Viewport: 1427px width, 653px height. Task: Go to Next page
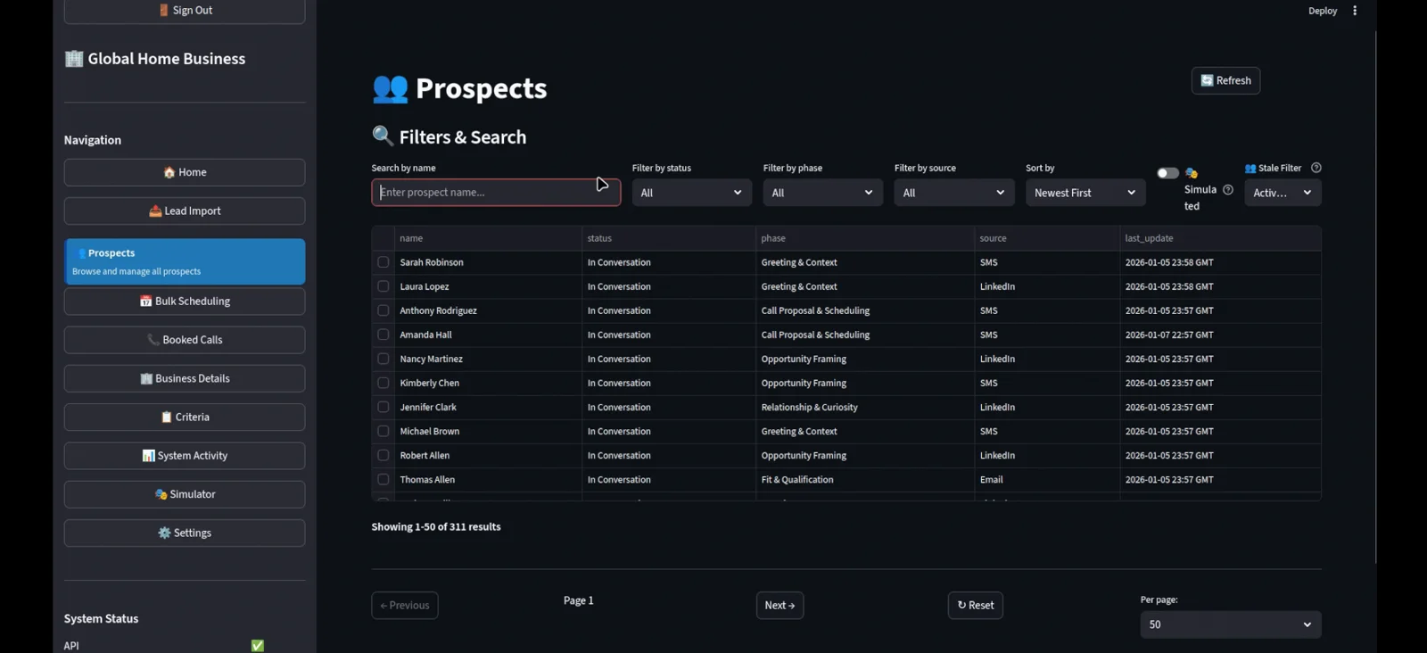(x=779, y=605)
